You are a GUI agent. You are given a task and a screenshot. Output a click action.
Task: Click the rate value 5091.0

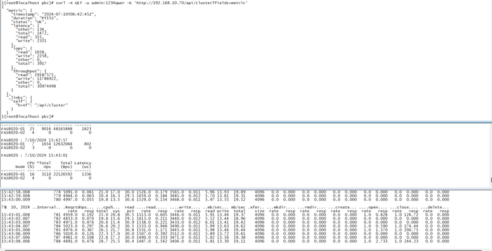[70, 192]
